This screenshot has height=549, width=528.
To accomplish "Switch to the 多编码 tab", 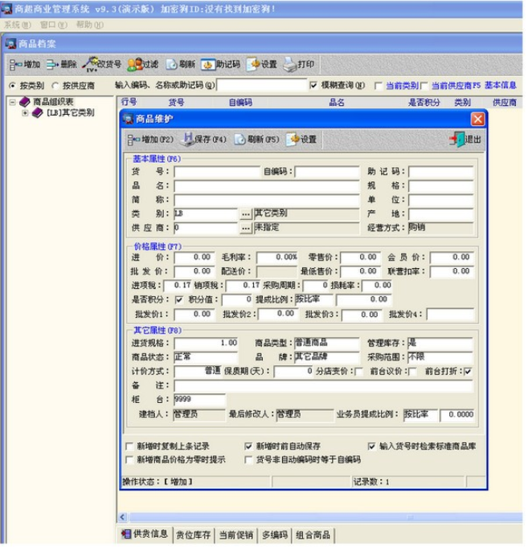I will pyautogui.click(x=275, y=535).
